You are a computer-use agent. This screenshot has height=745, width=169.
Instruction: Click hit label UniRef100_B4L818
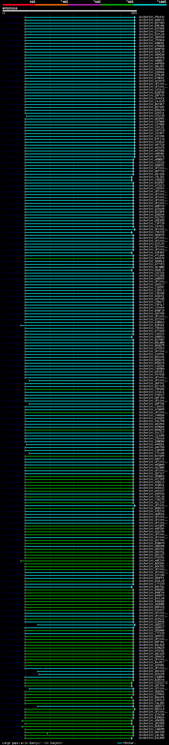tap(151, 645)
